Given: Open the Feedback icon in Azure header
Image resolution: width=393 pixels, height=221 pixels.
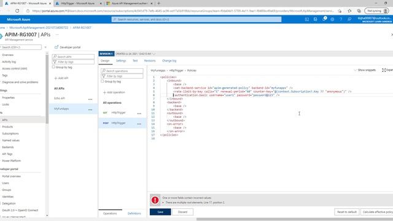Looking at the screenshot, I should pyautogui.click(x=349, y=19).
